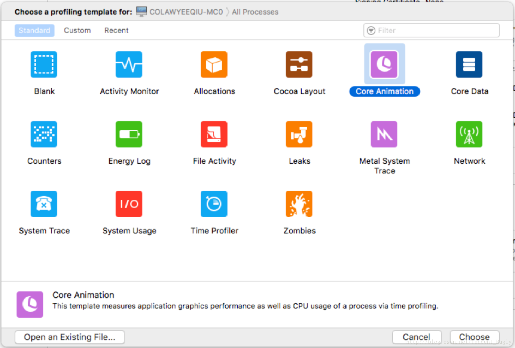Screen dimensions: 515x348
Task: Switch to the Custom tab
Action: (77, 30)
